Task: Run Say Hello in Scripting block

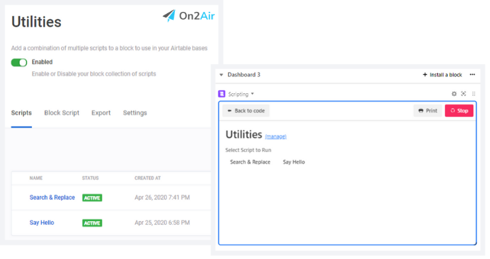Action: (x=294, y=162)
